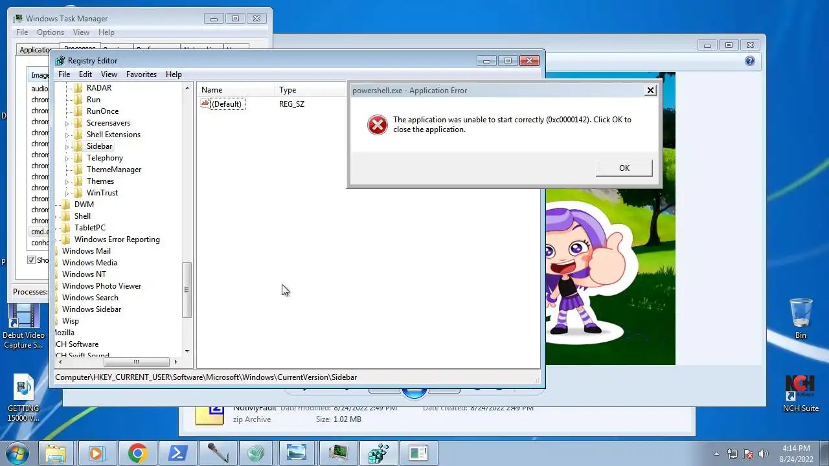Click the RunOnce folder icon
The width and height of the screenshot is (829, 466).
click(x=79, y=111)
